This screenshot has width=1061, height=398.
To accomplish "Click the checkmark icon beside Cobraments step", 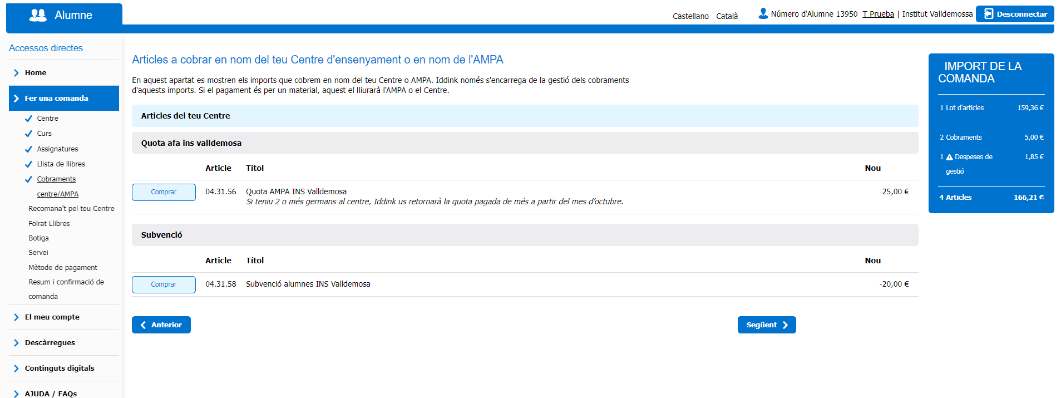I will (x=28, y=179).
